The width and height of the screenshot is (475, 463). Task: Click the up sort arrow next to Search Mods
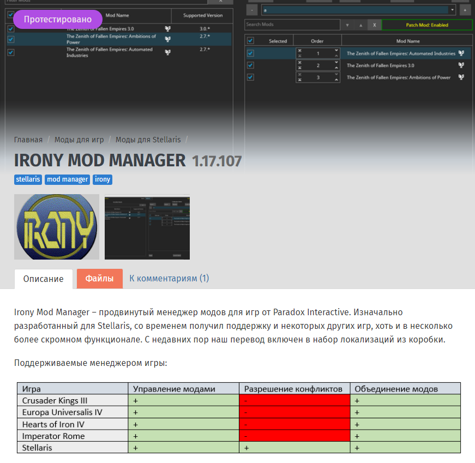pyautogui.click(x=361, y=25)
